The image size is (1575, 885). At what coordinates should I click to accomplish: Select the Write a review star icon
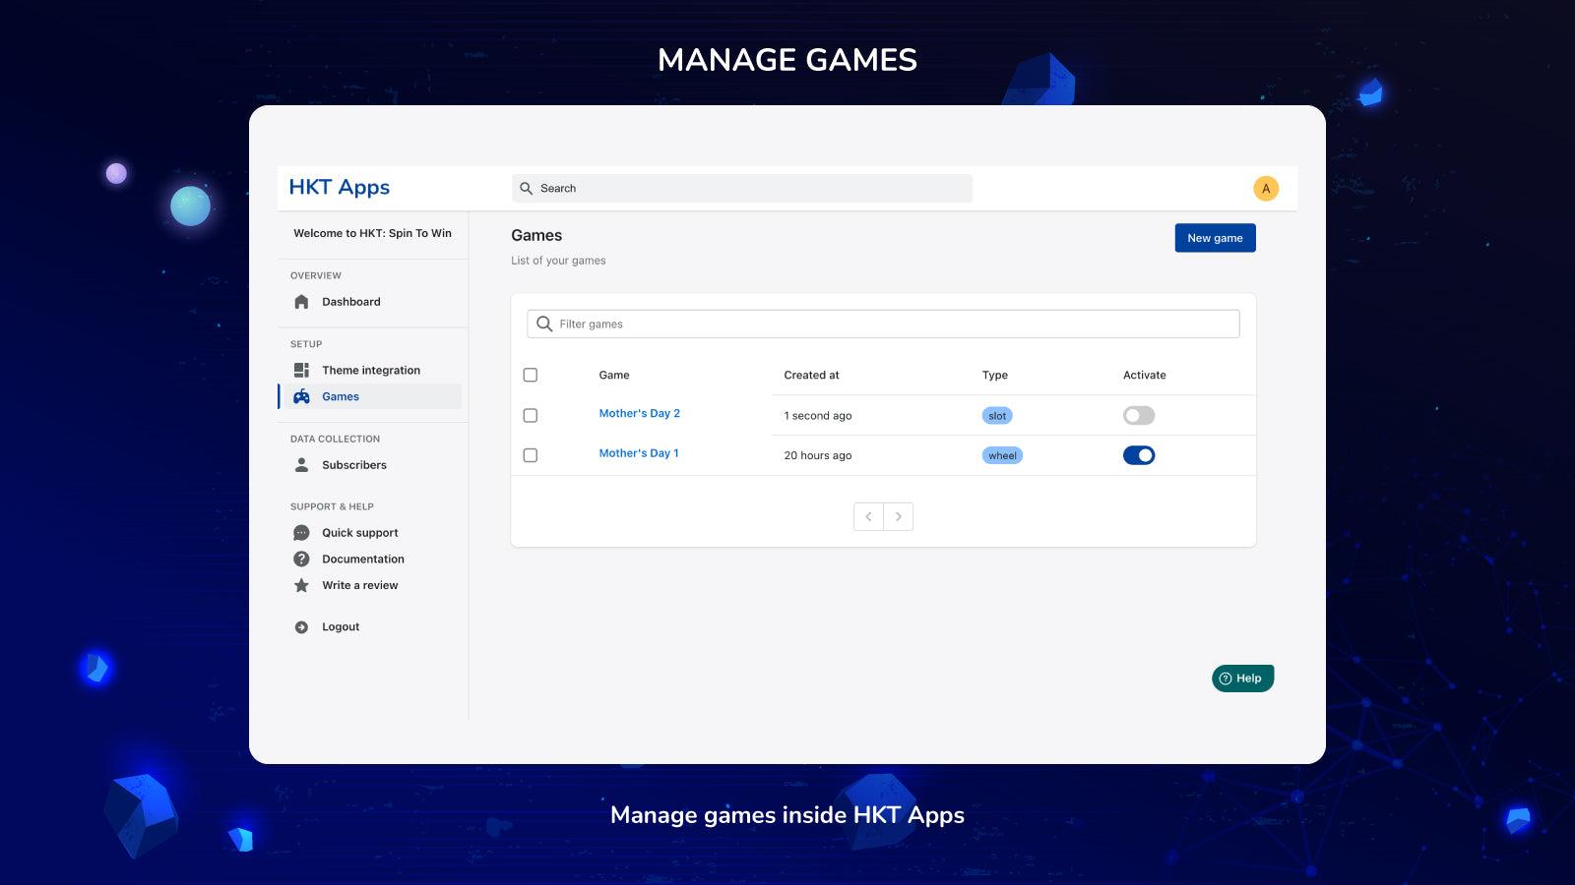click(301, 585)
